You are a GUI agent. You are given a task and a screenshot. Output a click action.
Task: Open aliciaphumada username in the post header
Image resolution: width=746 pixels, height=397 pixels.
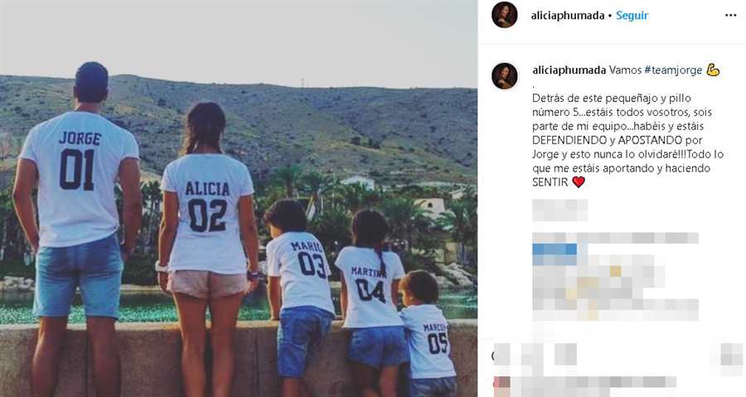(x=568, y=15)
